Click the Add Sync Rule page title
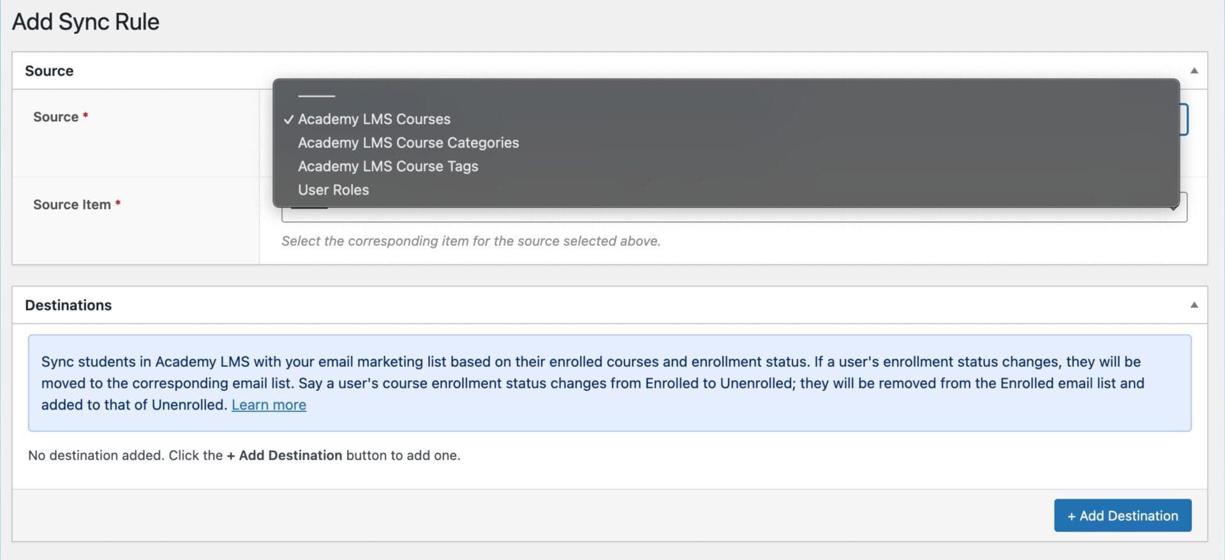The height and width of the screenshot is (560, 1225). pyautogui.click(x=85, y=22)
